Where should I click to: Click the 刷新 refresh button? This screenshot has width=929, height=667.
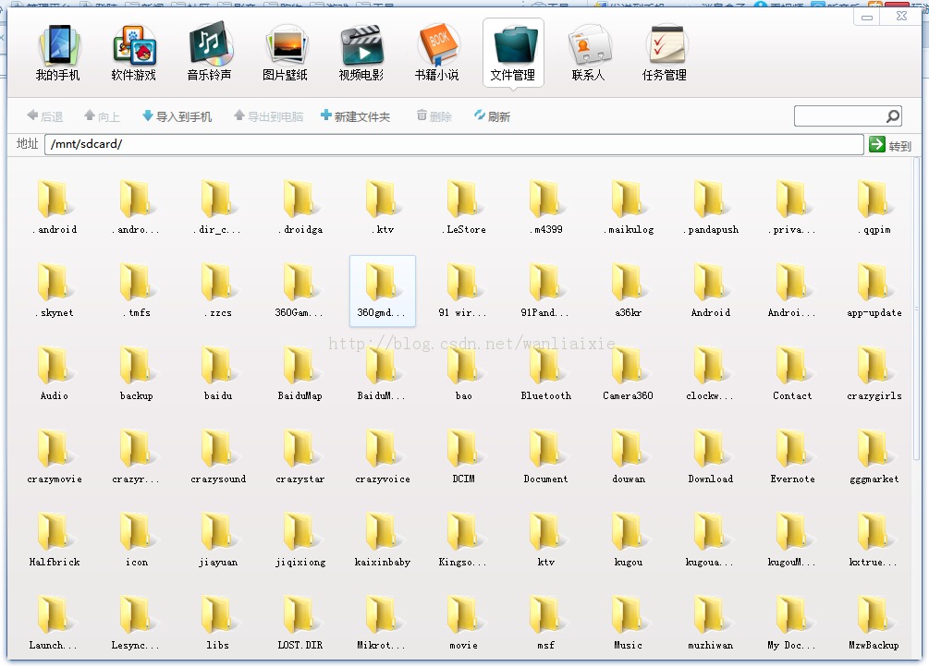click(x=493, y=116)
